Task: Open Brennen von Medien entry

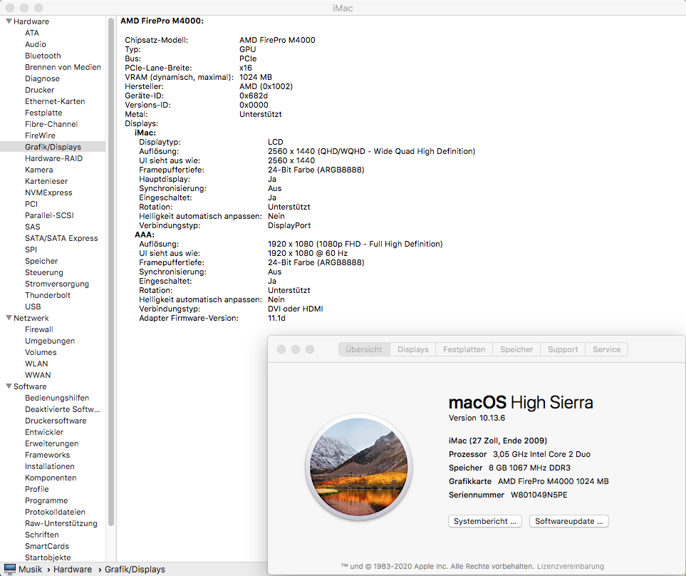Action: point(63,67)
